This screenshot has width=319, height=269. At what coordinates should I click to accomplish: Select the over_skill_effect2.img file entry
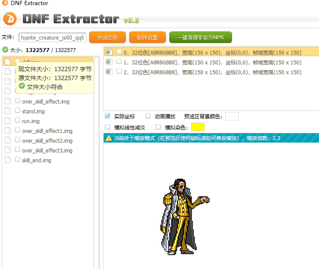click(x=47, y=141)
